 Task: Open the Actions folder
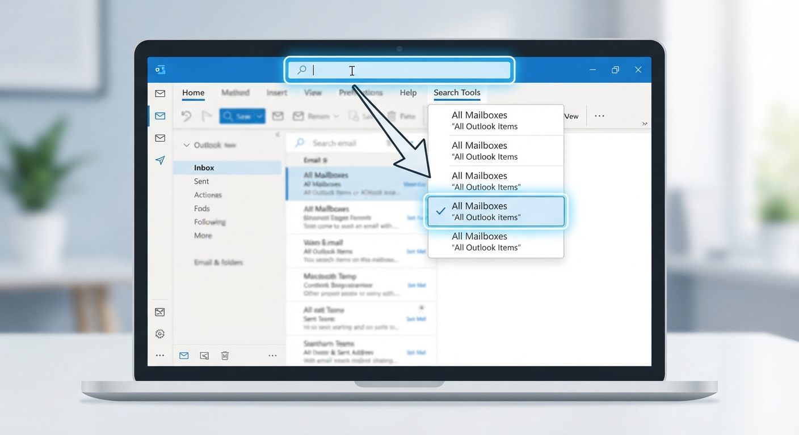click(208, 195)
